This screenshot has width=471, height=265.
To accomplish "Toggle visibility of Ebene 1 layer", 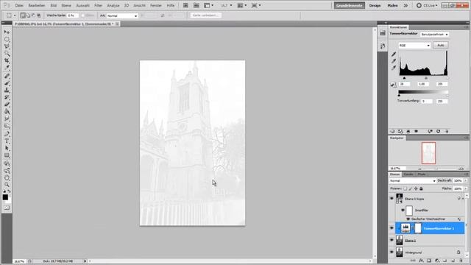I will coord(392,241).
